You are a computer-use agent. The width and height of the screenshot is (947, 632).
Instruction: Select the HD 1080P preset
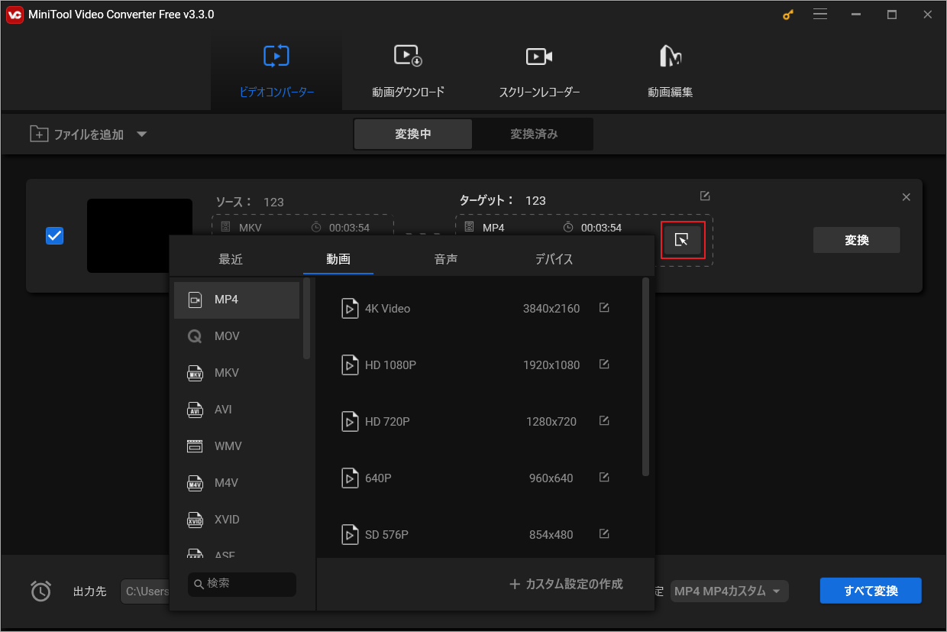pyautogui.click(x=478, y=365)
